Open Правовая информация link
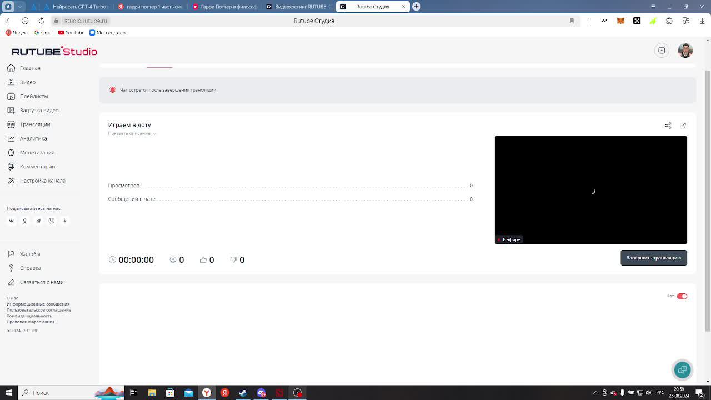The image size is (711, 400). pyautogui.click(x=31, y=322)
